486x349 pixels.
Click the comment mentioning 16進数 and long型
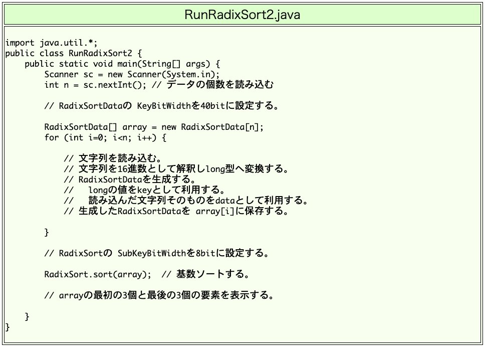[176, 169]
